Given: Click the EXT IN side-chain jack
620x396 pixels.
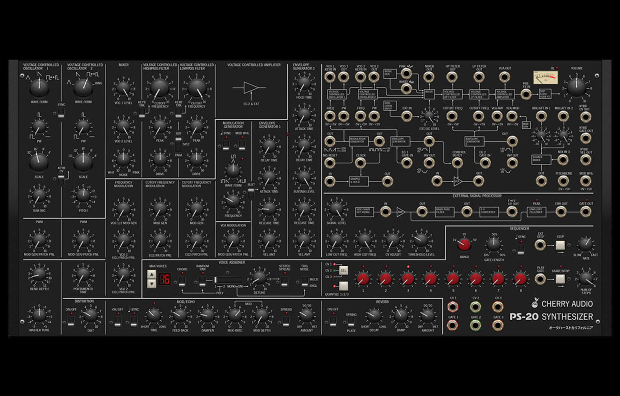Looking at the screenshot, I should [x=407, y=115].
